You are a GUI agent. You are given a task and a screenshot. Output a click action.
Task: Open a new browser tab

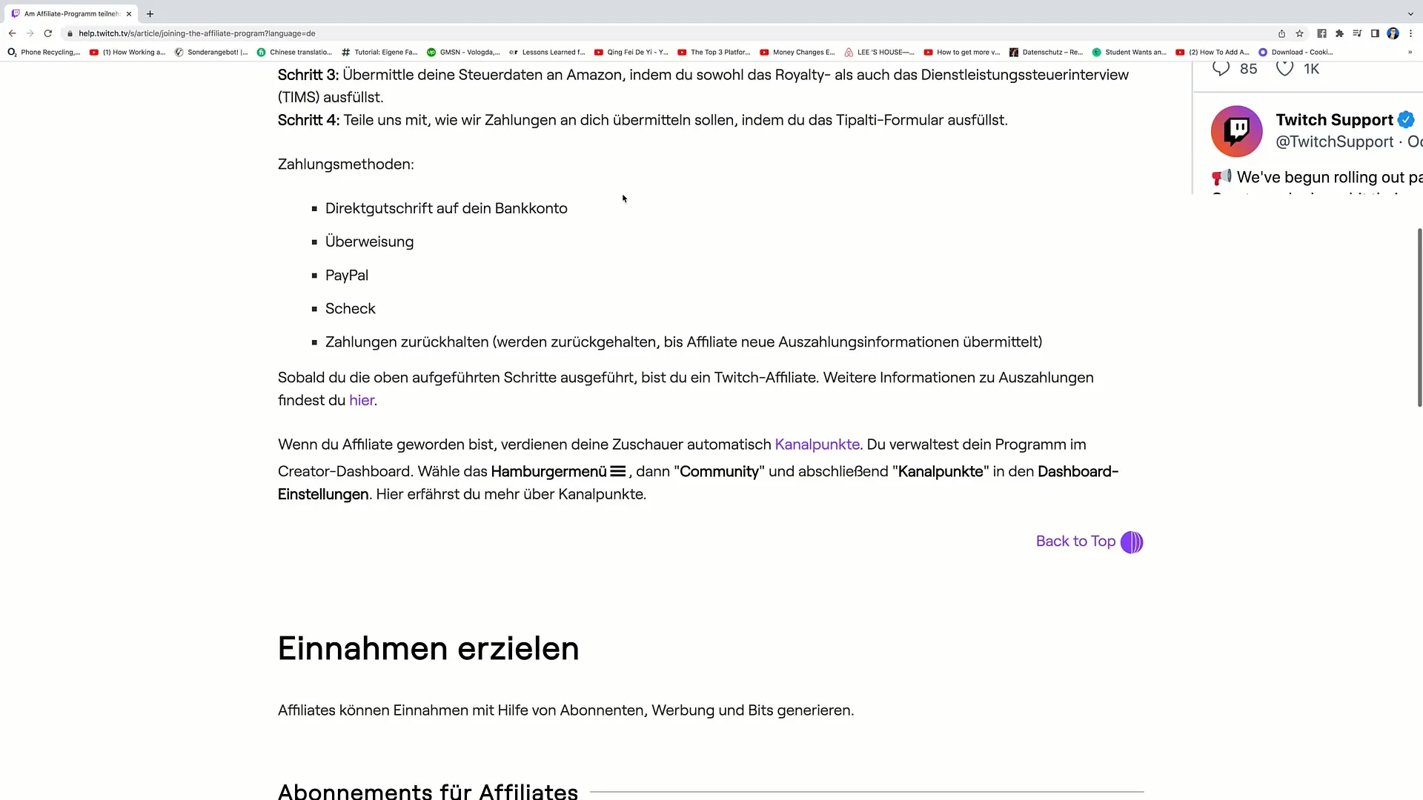point(150,13)
